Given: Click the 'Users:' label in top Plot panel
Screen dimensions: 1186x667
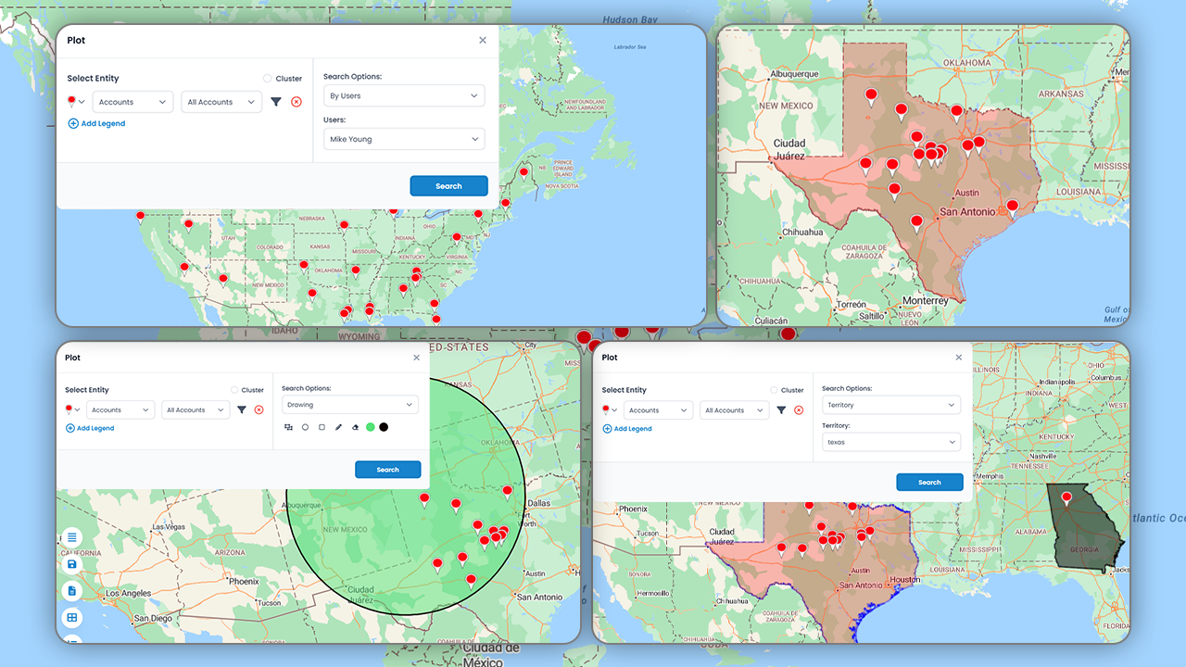Looking at the screenshot, I should coord(334,120).
